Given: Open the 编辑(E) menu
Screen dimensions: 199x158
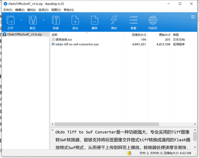Looking at the screenshot, I should click(x=20, y=10).
